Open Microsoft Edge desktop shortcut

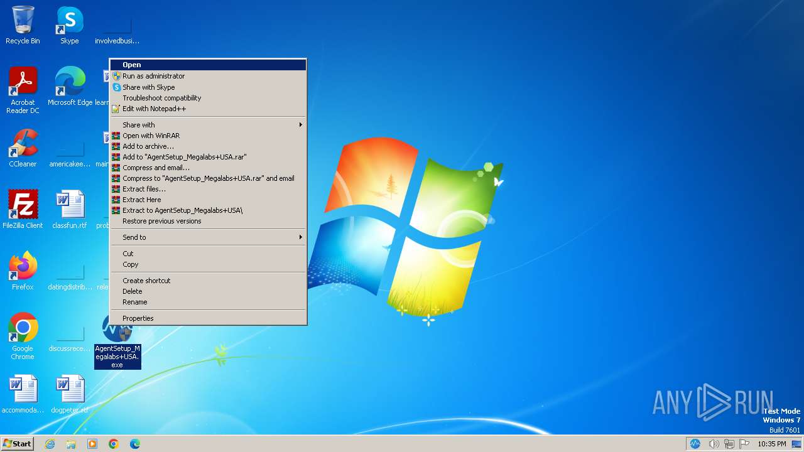click(70, 87)
